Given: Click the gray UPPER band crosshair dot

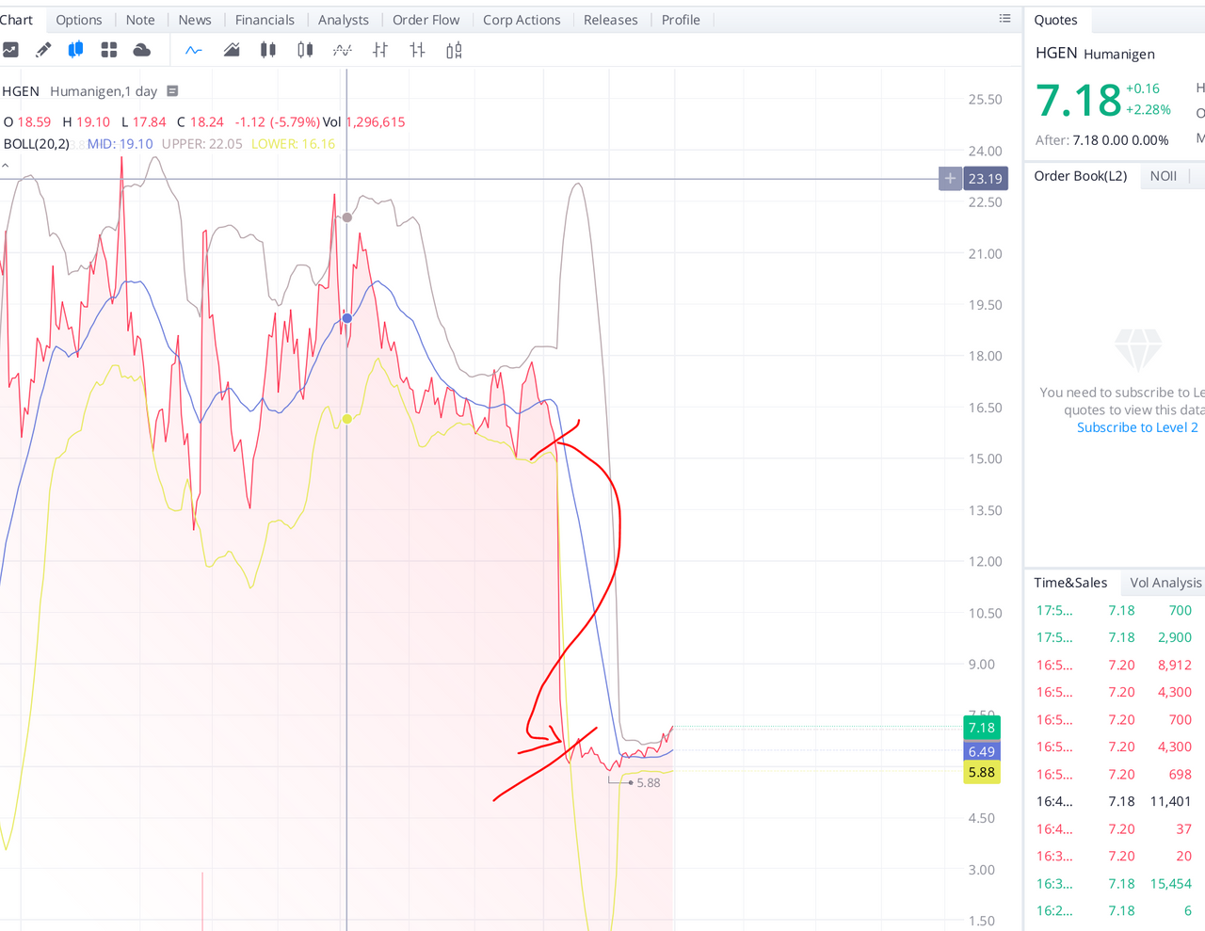Looking at the screenshot, I should [347, 217].
